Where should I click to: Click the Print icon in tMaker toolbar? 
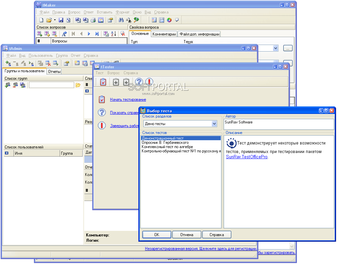[x=93, y=20]
